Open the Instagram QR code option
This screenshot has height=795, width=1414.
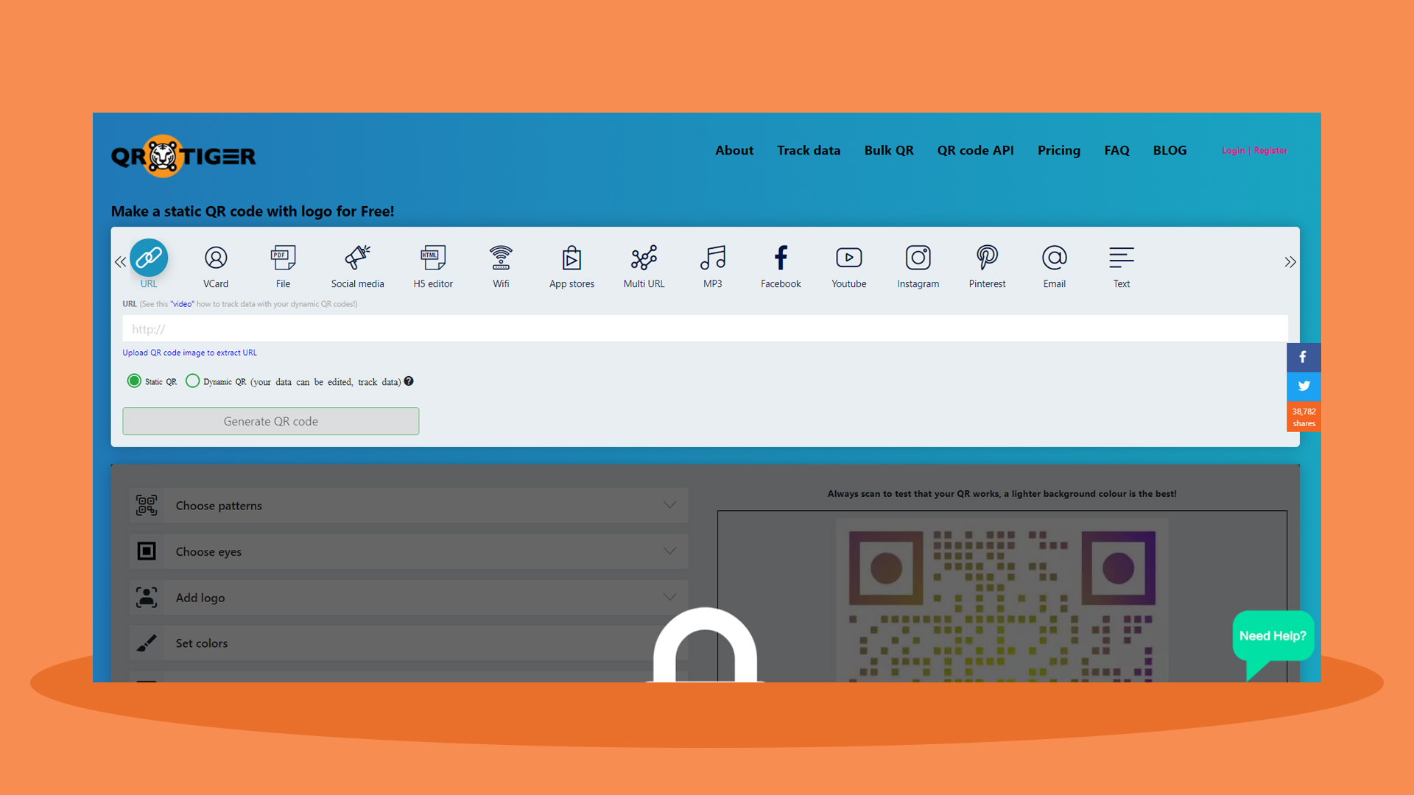coord(918,265)
